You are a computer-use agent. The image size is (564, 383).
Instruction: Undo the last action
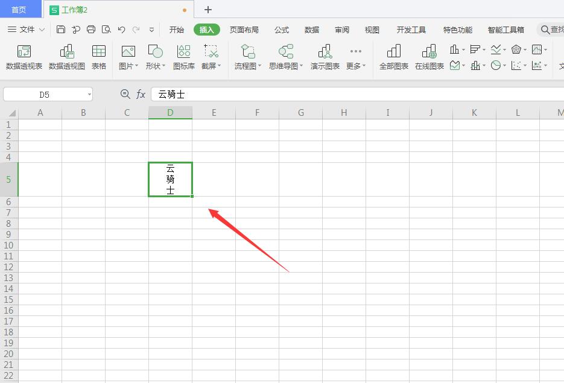tap(121, 29)
